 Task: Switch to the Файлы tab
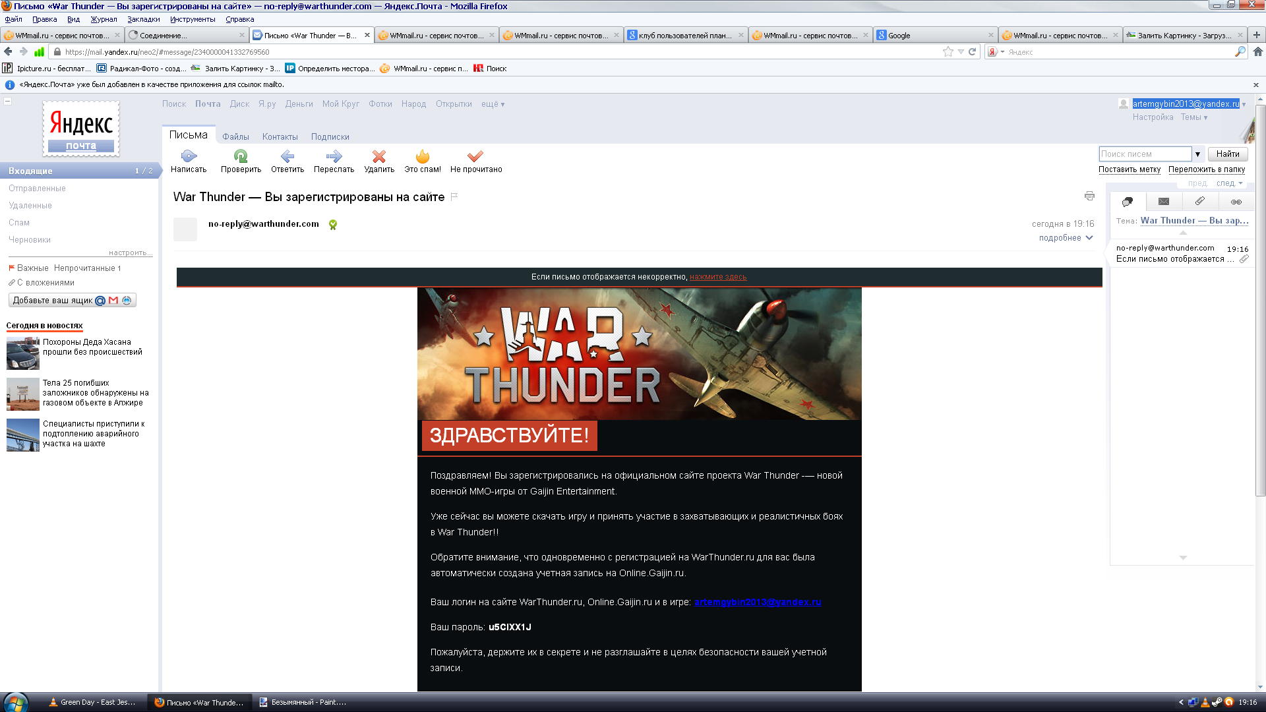click(235, 136)
